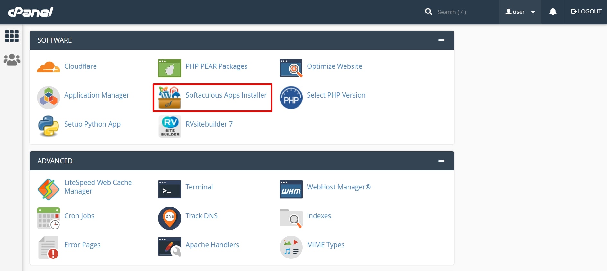This screenshot has width=607, height=271.
Task: Open the WebHost Manager WHM icon
Action: click(x=291, y=189)
